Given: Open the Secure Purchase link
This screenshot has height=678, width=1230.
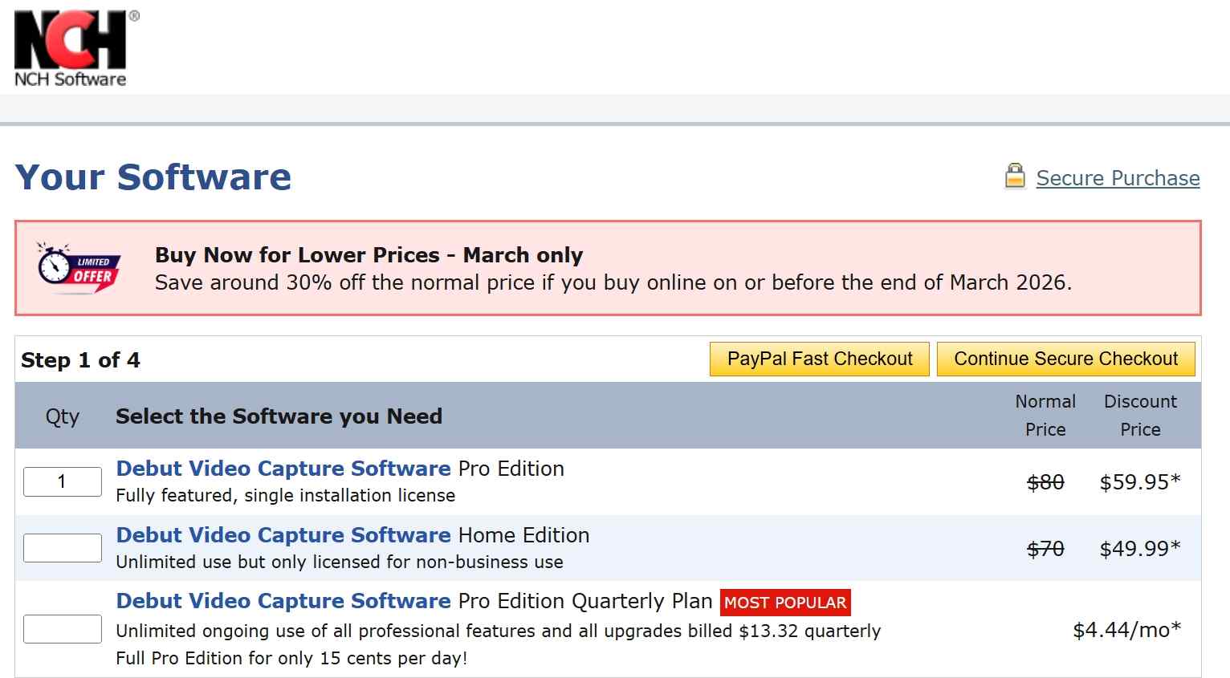Looking at the screenshot, I should point(1118,178).
